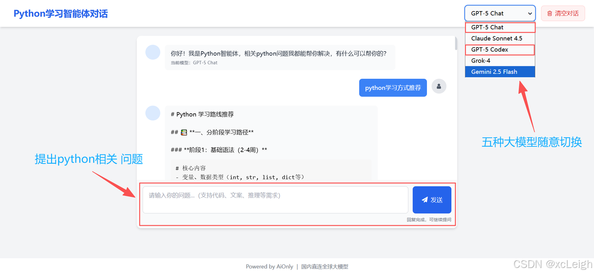Image resolution: width=594 pixels, height=274 pixels.
Task: Click the 一、分阶段学习路径 line
Action: pyautogui.click(x=212, y=132)
